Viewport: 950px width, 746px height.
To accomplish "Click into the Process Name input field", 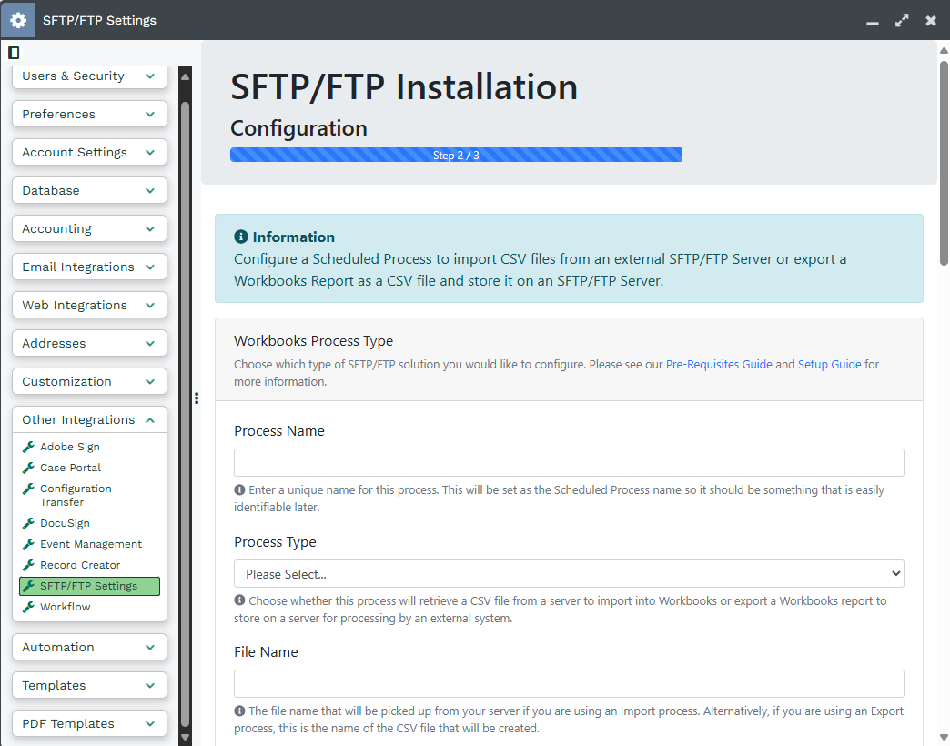I will pos(569,463).
